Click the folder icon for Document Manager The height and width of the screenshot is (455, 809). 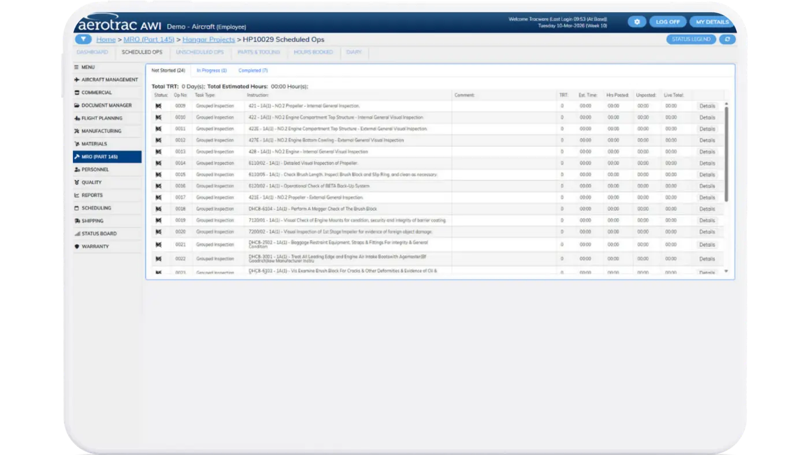coord(77,106)
